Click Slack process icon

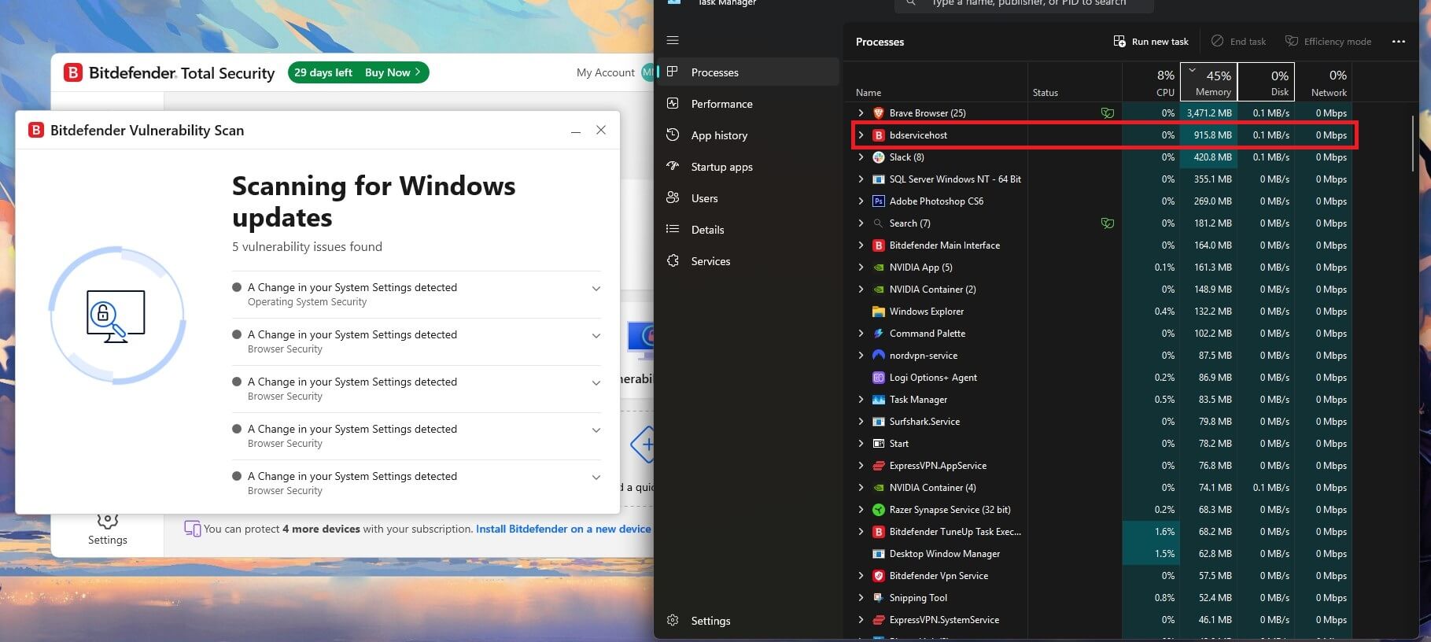coord(879,157)
